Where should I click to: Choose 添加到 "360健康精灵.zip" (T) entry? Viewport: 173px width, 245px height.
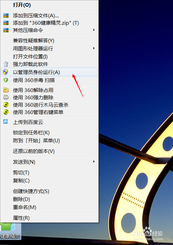point(49,23)
